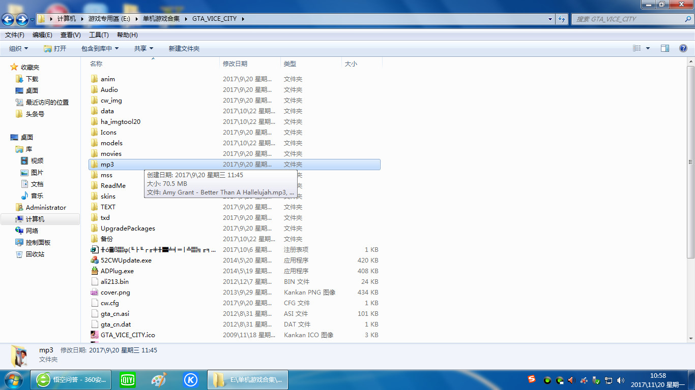Click the help question mark icon
The width and height of the screenshot is (695, 390).
[683, 48]
